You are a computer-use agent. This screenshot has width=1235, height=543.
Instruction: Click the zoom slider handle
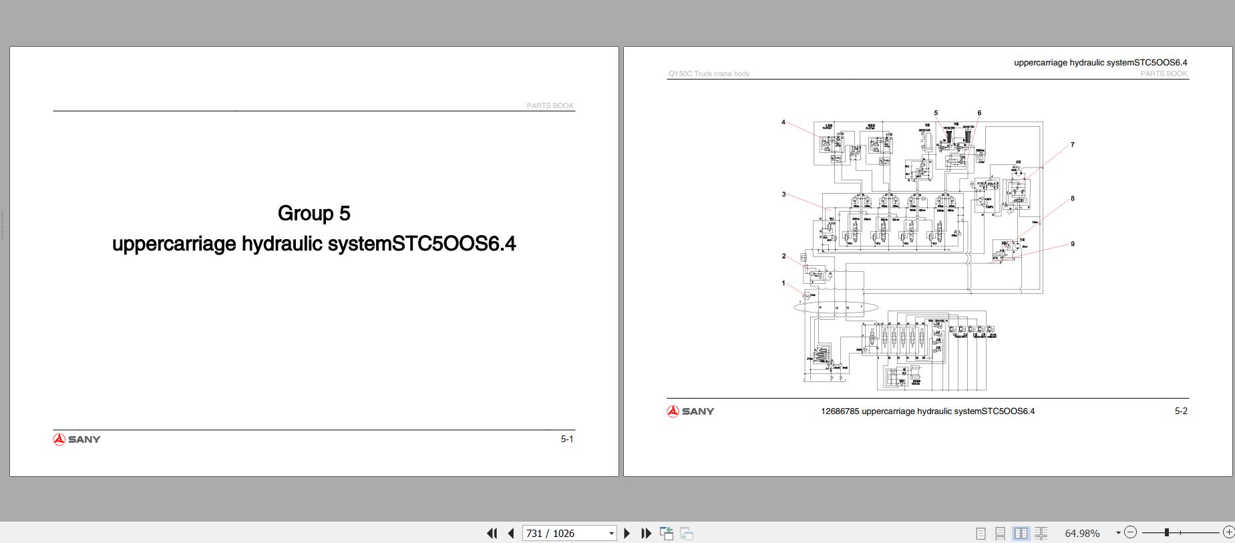1166,532
